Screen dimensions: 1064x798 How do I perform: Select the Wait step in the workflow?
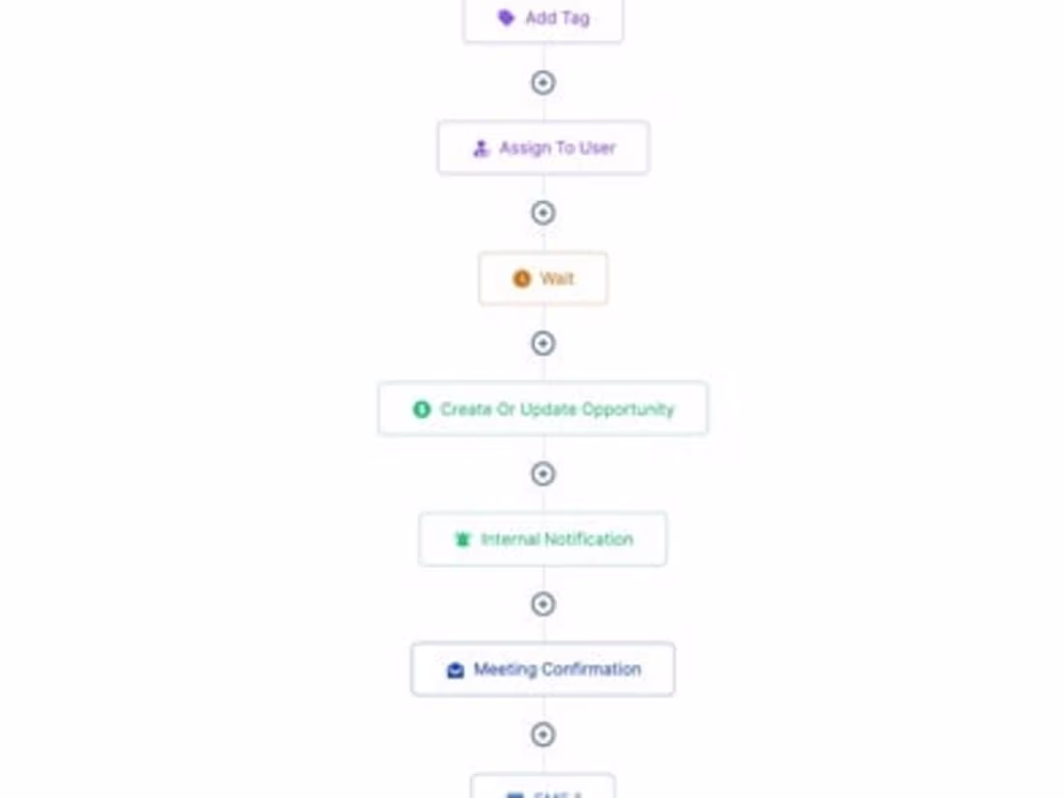544,279
